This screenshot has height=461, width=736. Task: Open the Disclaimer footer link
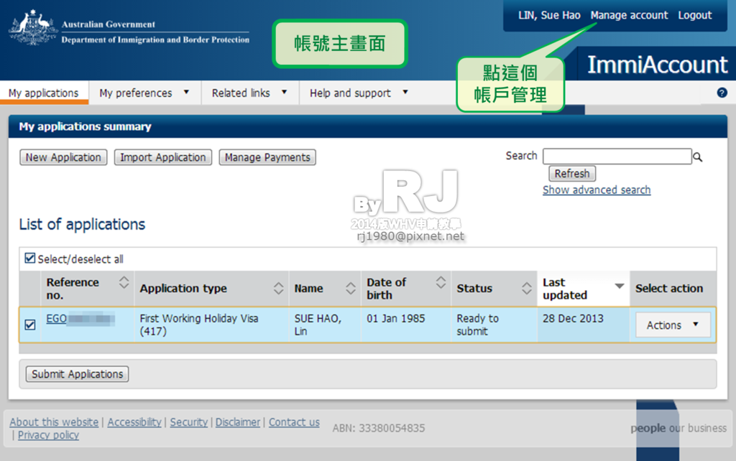coord(237,422)
